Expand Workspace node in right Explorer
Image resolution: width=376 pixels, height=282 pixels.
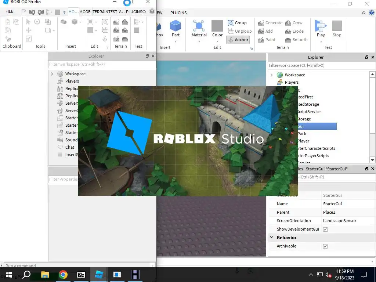click(x=271, y=75)
